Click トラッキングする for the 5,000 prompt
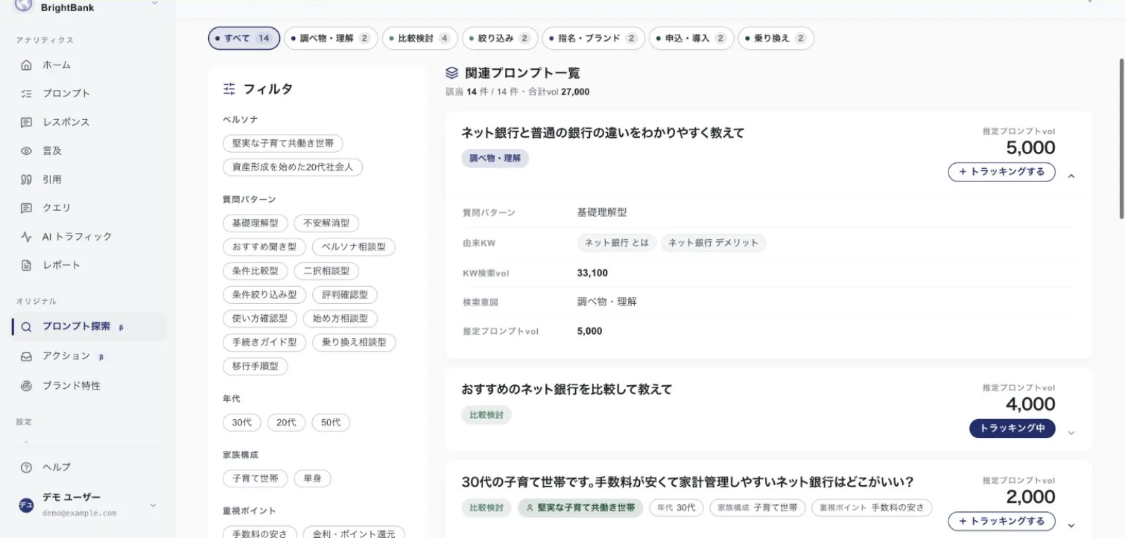The image size is (1125, 538). coord(1001,172)
